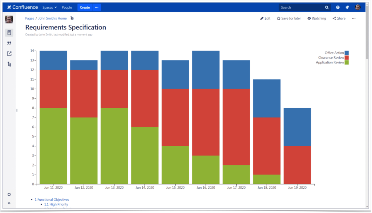
Task: Click the red Clearance Review legend swatch
Action: click(x=346, y=57)
